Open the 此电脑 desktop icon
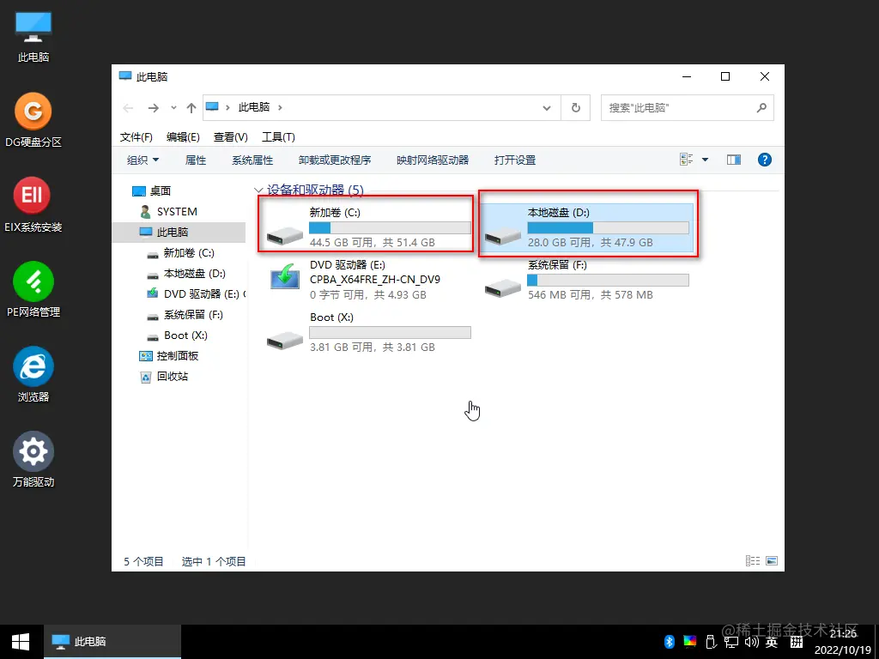The width and height of the screenshot is (879, 659). [33, 37]
